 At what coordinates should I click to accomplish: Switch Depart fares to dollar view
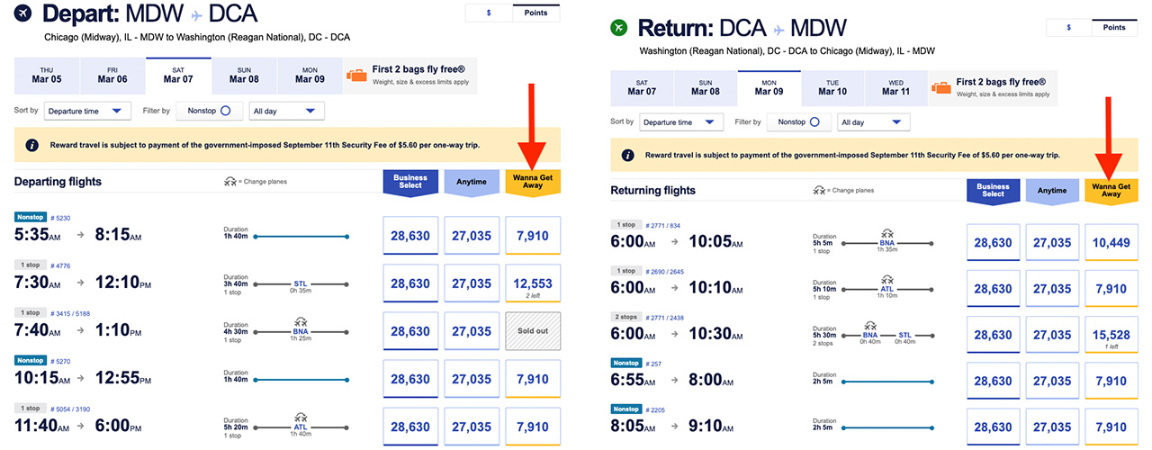click(x=489, y=13)
